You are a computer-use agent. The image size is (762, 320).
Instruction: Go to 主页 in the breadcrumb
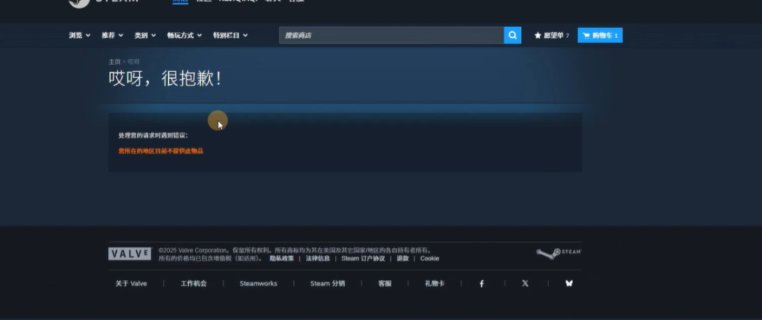point(114,61)
